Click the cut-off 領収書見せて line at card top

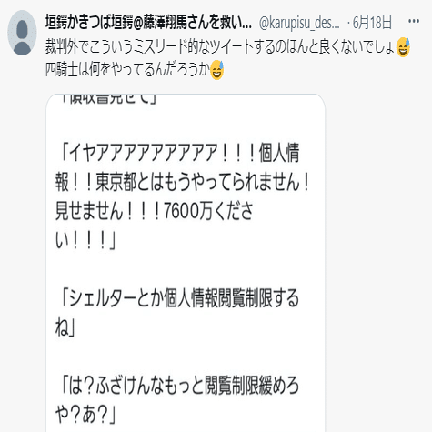pyautogui.click(x=109, y=99)
